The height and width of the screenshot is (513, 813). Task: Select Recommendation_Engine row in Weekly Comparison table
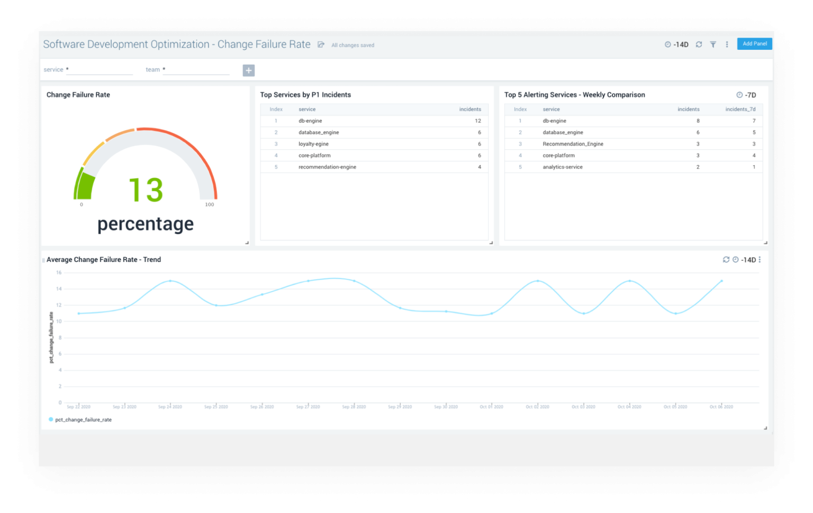[x=633, y=144]
